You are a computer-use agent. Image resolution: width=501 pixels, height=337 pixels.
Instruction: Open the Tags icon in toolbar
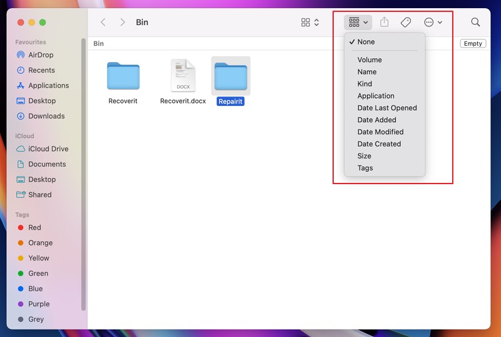tap(405, 23)
